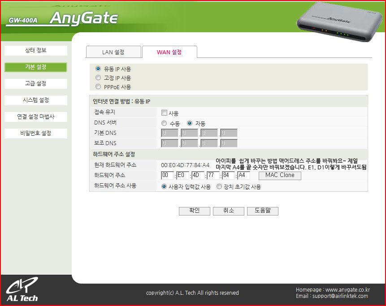Open 비밀번호 설정 menu
This screenshot has width=386, height=306.
pos(36,134)
